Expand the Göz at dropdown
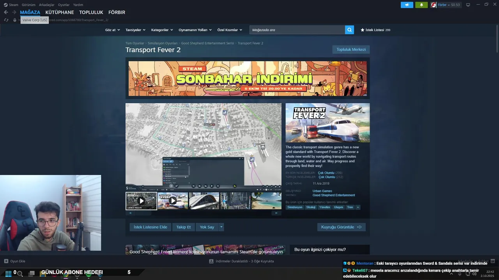This screenshot has width=499, height=280. pos(112,30)
